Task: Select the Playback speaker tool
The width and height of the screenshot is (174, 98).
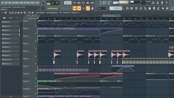Action: coord(33,13)
